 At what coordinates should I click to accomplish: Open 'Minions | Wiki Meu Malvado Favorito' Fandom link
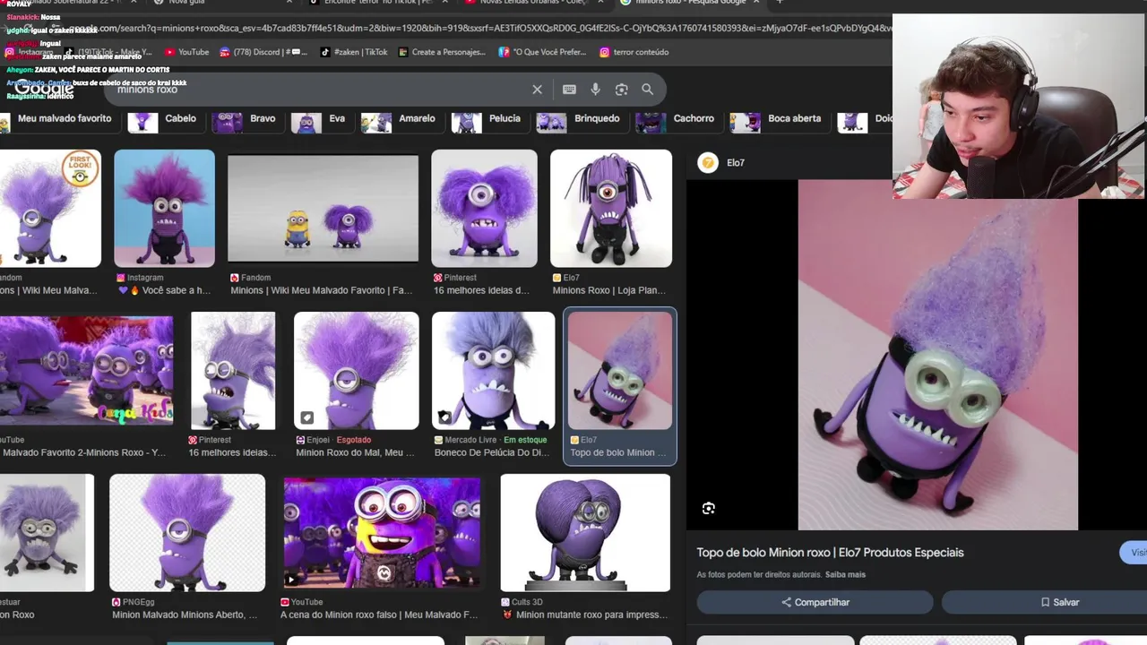click(x=322, y=290)
